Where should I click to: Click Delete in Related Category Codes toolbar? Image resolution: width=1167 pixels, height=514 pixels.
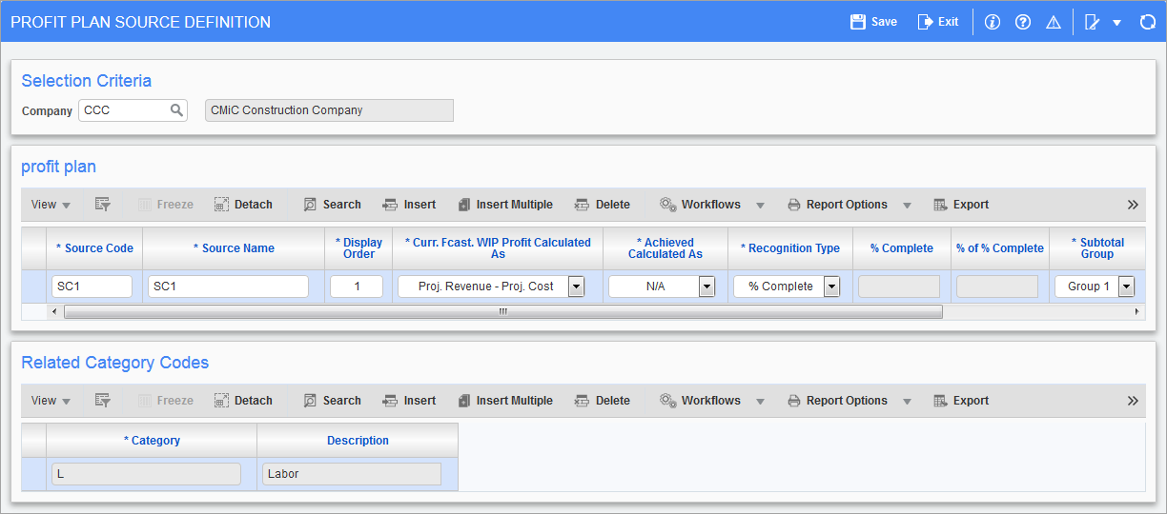[x=602, y=401]
